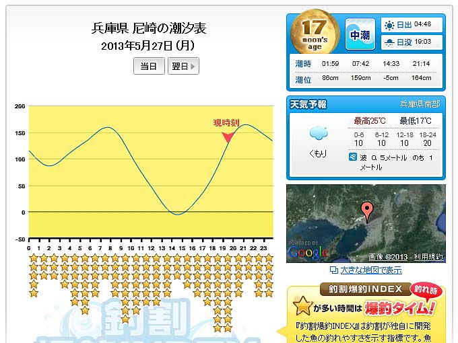Click the 画像 ©2013 map attribution
458x343 pixels.
[388, 257]
